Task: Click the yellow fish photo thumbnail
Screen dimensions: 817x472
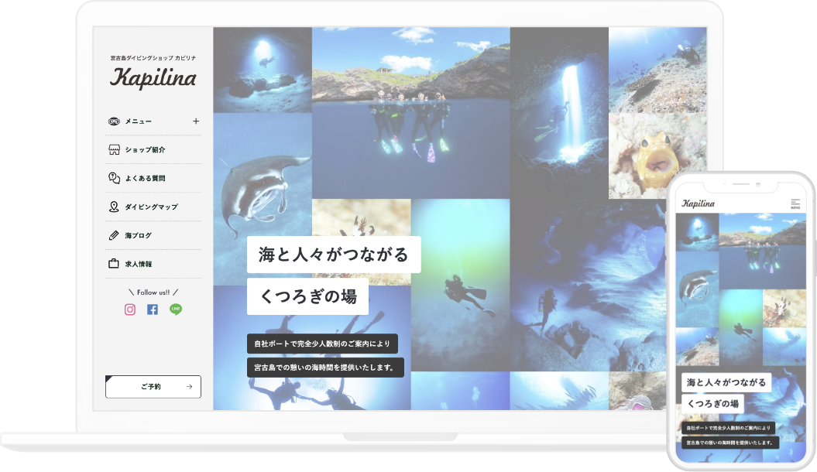Action: [x=657, y=157]
